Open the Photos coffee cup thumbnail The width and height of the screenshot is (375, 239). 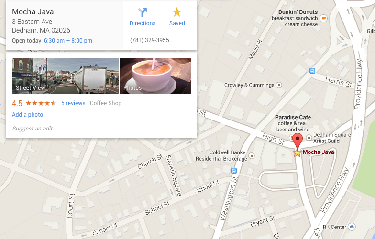(155, 76)
